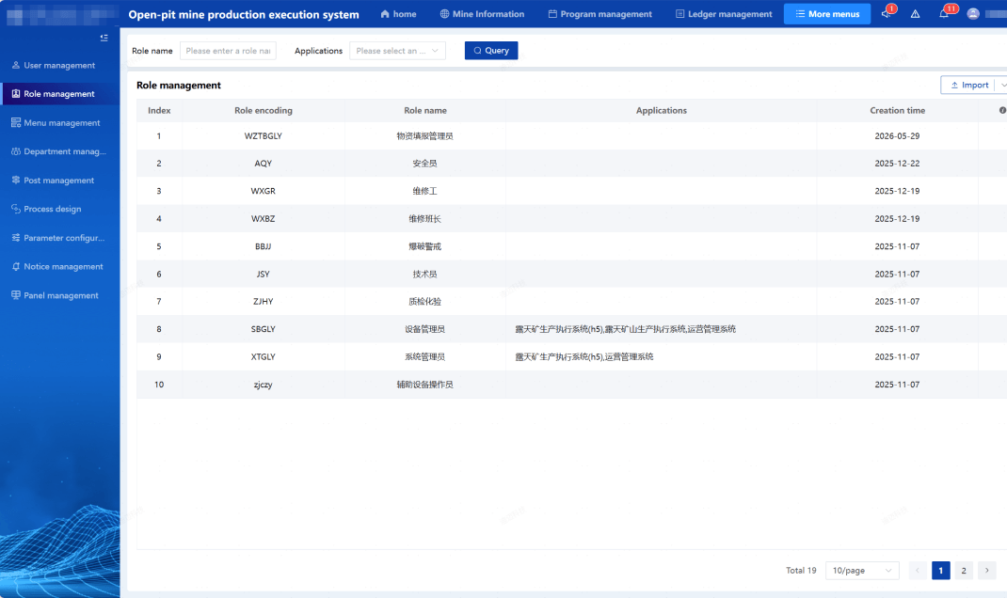1007x598 pixels.
Task: Open the Ledger management top menu
Action: click(x=724, y=14)
